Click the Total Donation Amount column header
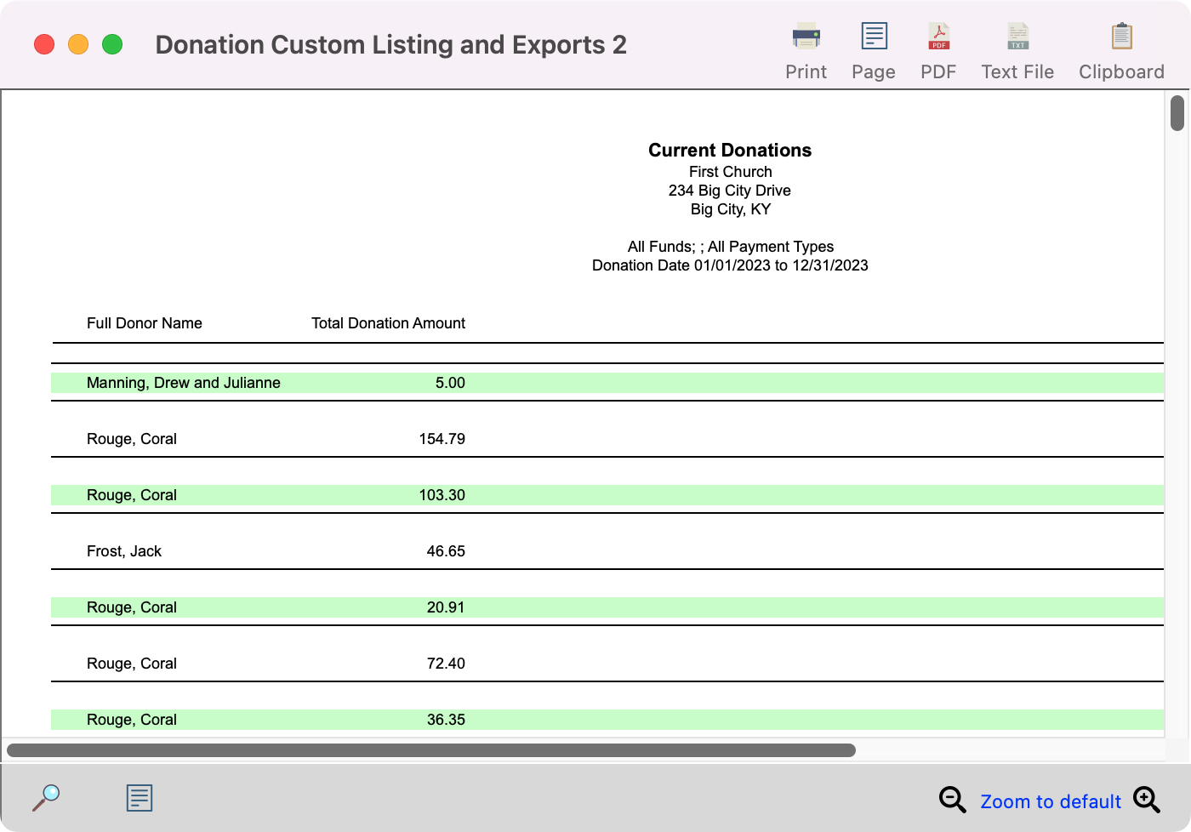 (388, 323)
